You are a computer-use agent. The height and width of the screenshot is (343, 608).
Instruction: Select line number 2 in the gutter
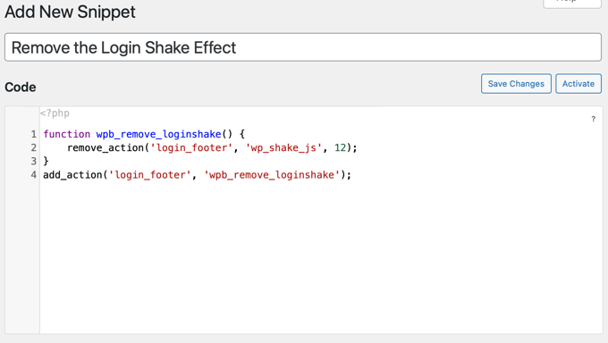(34, 147)
